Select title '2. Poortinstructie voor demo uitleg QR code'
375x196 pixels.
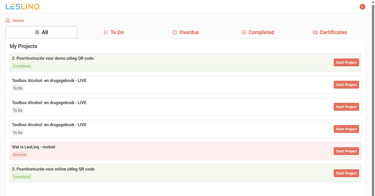point(53,58)
